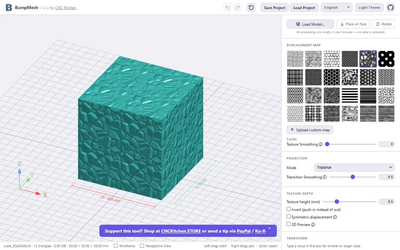Image resolution: width=400 pixels, height=250 pixels.
Task: Close the support banner
Action: (270, 228)
